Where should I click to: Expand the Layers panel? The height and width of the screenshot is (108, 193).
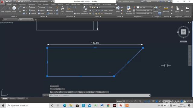[x=98, y=16]
